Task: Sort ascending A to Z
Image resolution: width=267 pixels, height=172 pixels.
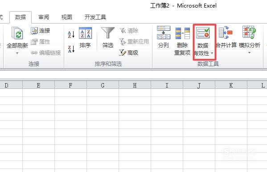Action: (71, 34)
